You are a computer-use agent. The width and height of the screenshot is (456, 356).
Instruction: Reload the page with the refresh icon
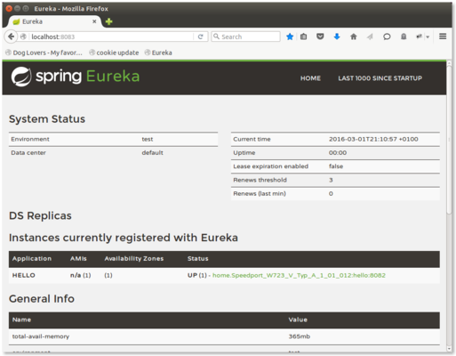click(x=201, y=36)
